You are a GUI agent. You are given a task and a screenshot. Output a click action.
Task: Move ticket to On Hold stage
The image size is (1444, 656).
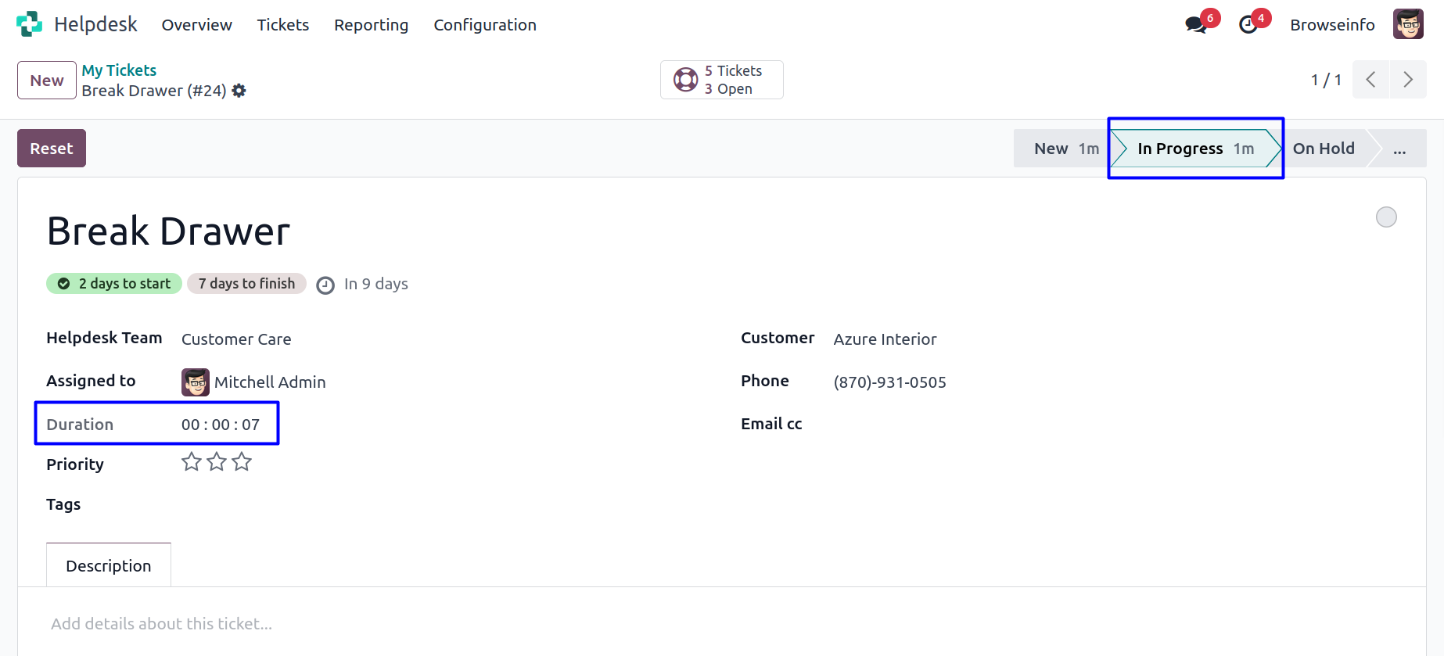click(x=1324, y=149)
